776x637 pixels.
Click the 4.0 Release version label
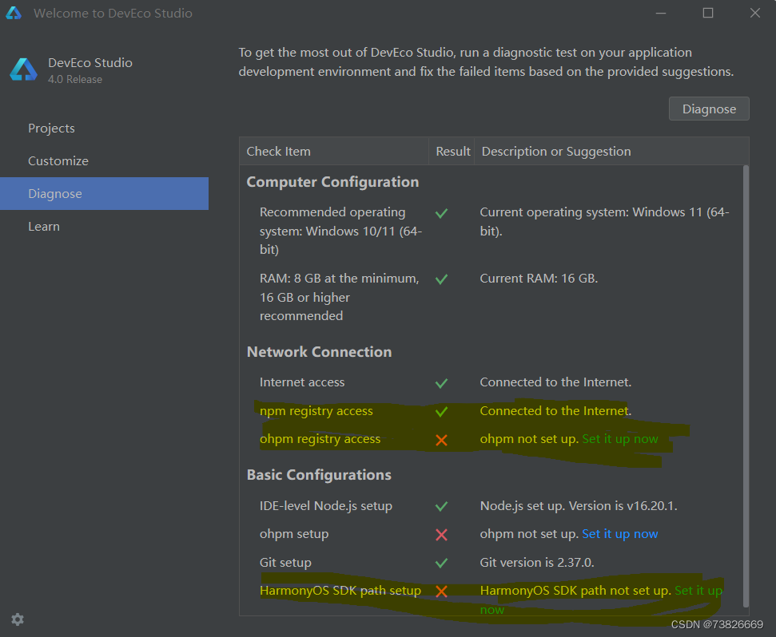click(x=75, y=80)
